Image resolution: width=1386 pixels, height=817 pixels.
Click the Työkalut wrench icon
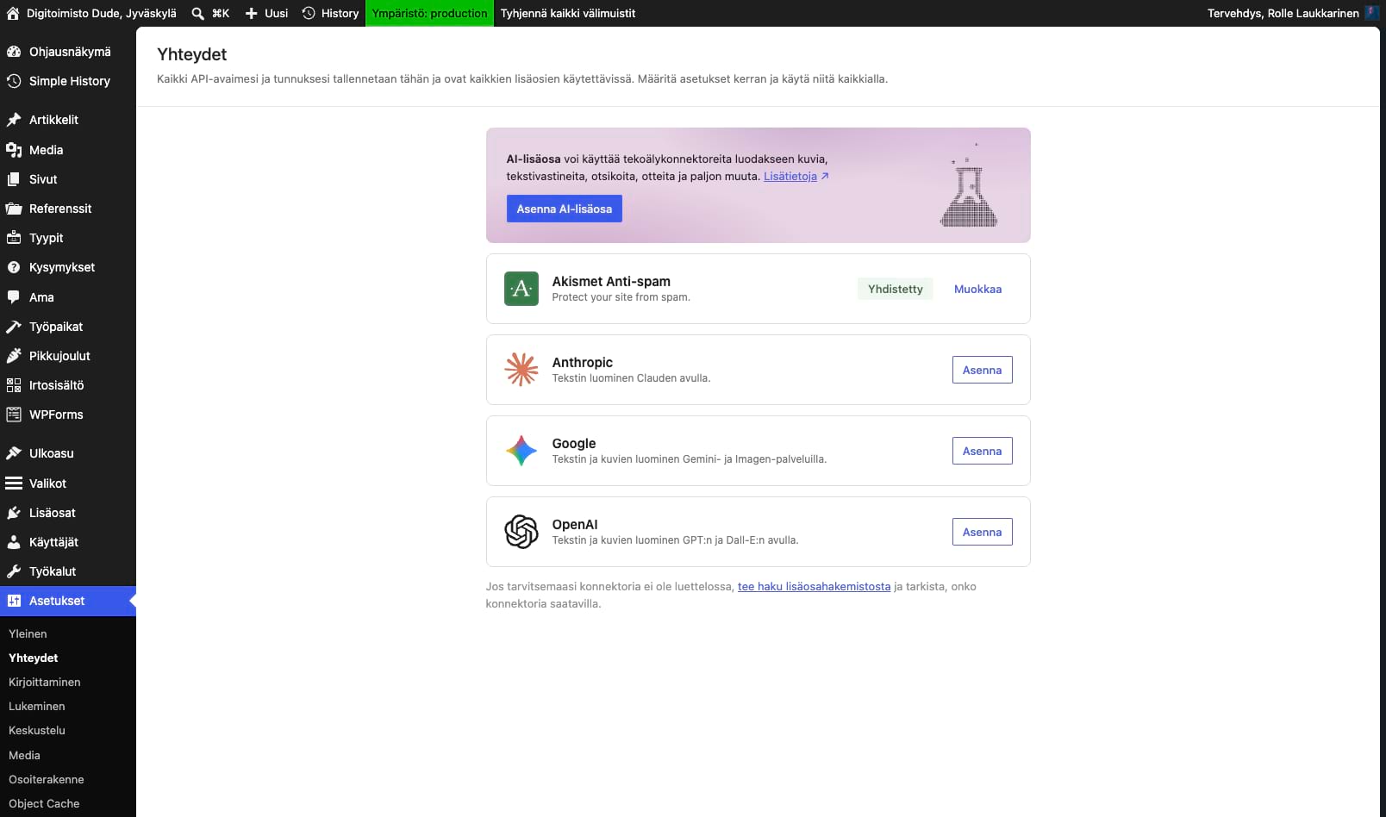pos(14,571)
